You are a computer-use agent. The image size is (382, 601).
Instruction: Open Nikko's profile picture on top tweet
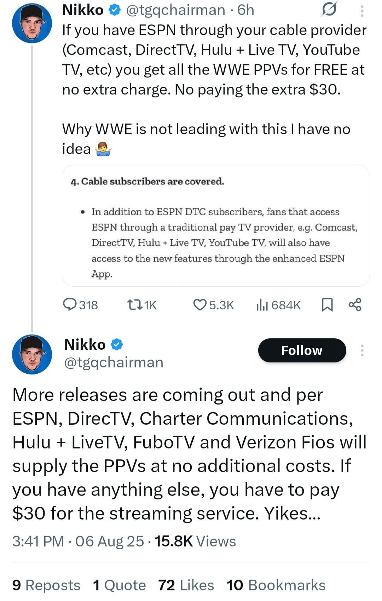32,23
